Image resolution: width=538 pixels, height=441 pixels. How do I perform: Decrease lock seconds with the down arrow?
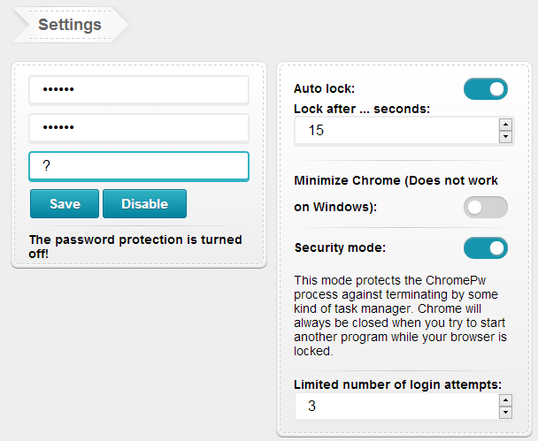(x=505, y=137)
